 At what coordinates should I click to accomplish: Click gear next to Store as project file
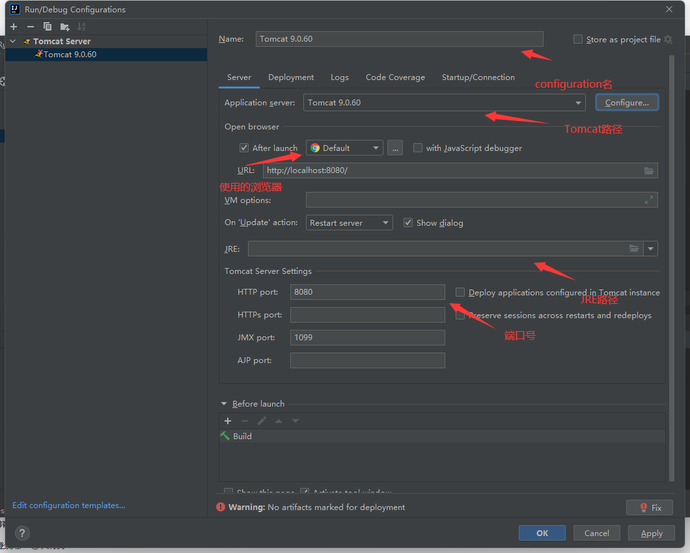[668, 40]
